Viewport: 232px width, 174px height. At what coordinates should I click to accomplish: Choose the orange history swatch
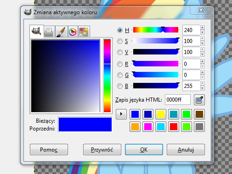135,126
